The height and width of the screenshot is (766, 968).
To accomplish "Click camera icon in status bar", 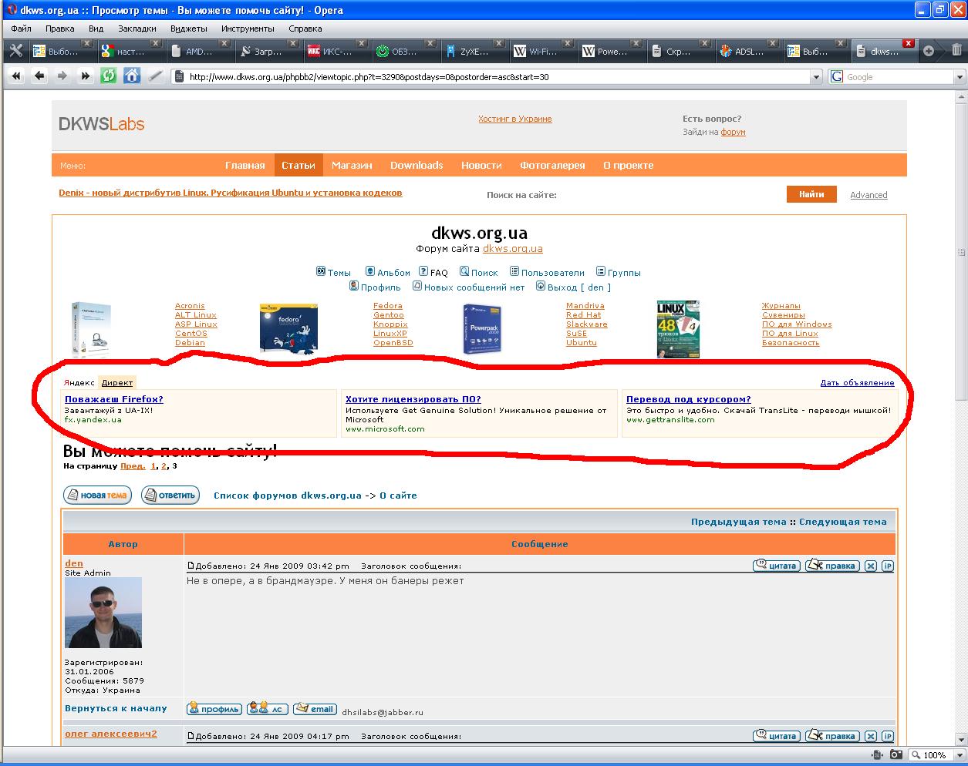I will coord(895,755).
